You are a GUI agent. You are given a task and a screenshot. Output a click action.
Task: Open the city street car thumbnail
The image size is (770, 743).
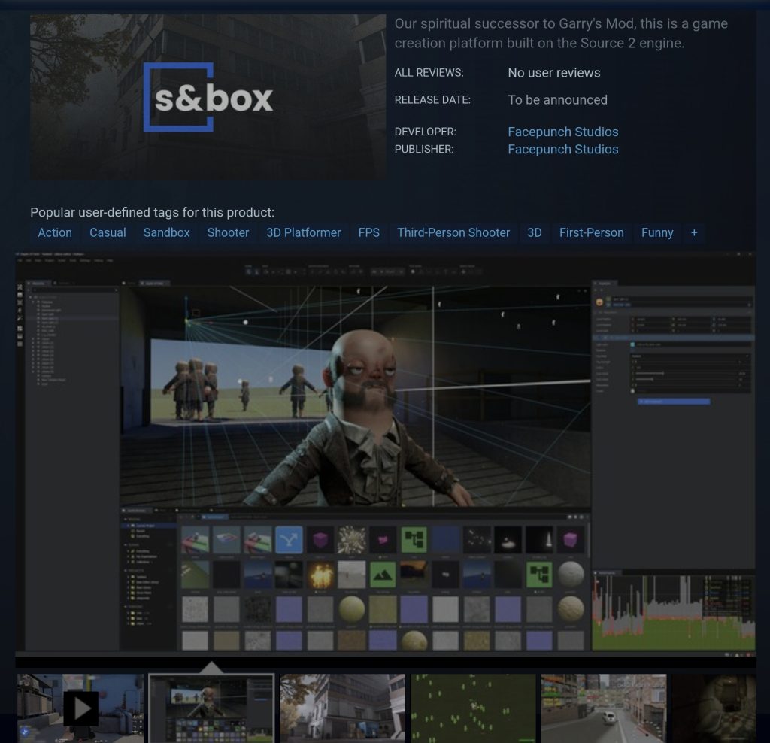click(x=604, y=708)
